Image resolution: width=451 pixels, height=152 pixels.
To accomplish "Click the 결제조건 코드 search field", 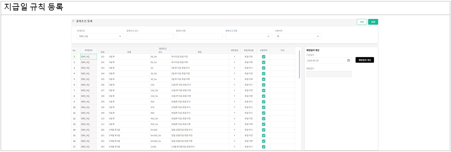I will point(150,36).
